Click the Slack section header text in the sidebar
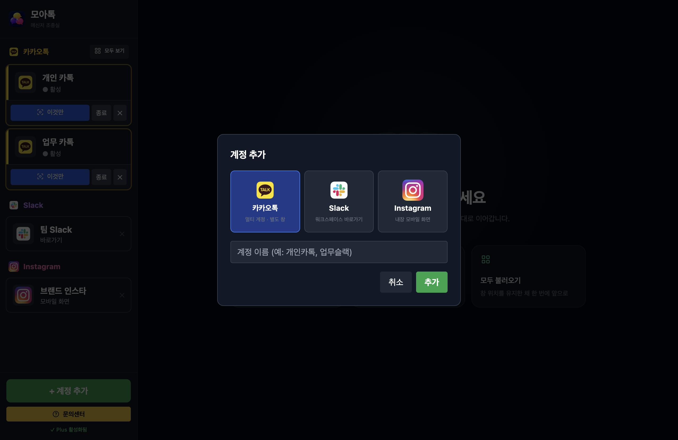 33,205
